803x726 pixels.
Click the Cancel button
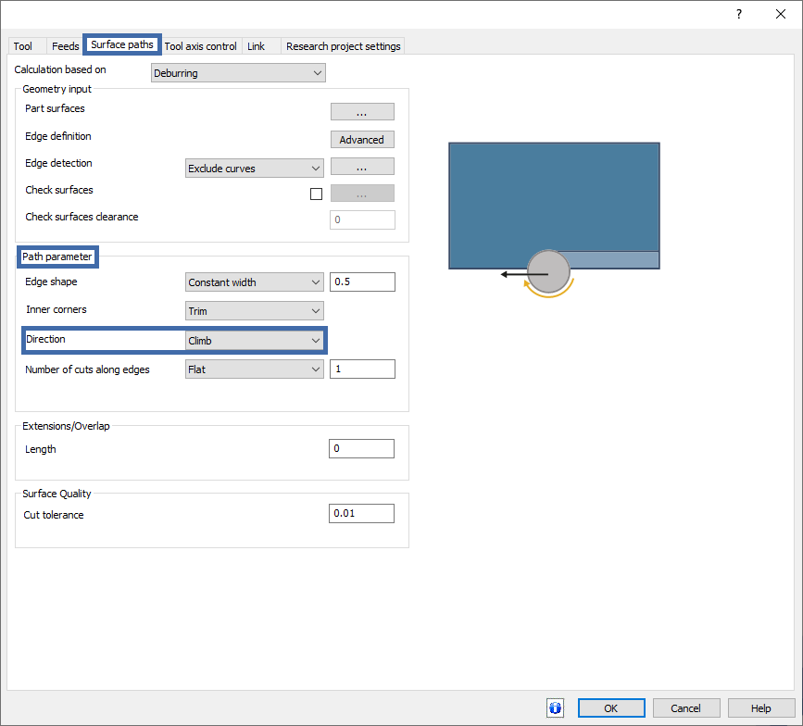tap(685, 708)
